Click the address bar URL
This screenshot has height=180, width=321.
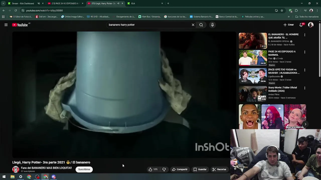click(44, 10)
